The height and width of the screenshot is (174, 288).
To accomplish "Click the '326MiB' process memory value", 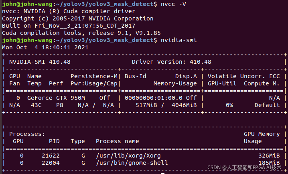I will tap(269, 156).
